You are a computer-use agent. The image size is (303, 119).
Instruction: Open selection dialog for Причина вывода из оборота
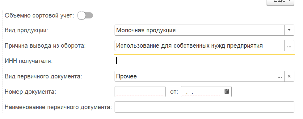[289, 46]
